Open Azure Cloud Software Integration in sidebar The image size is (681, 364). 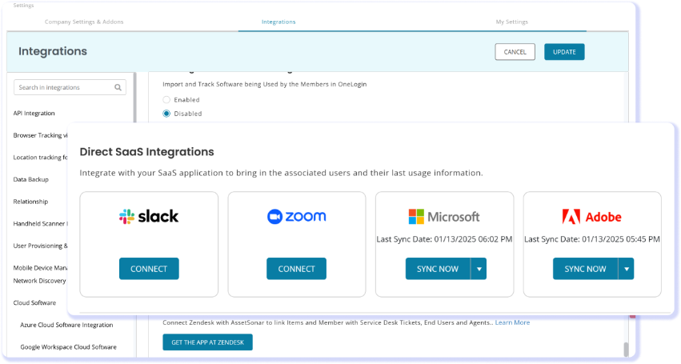click(x=66, y=325)
